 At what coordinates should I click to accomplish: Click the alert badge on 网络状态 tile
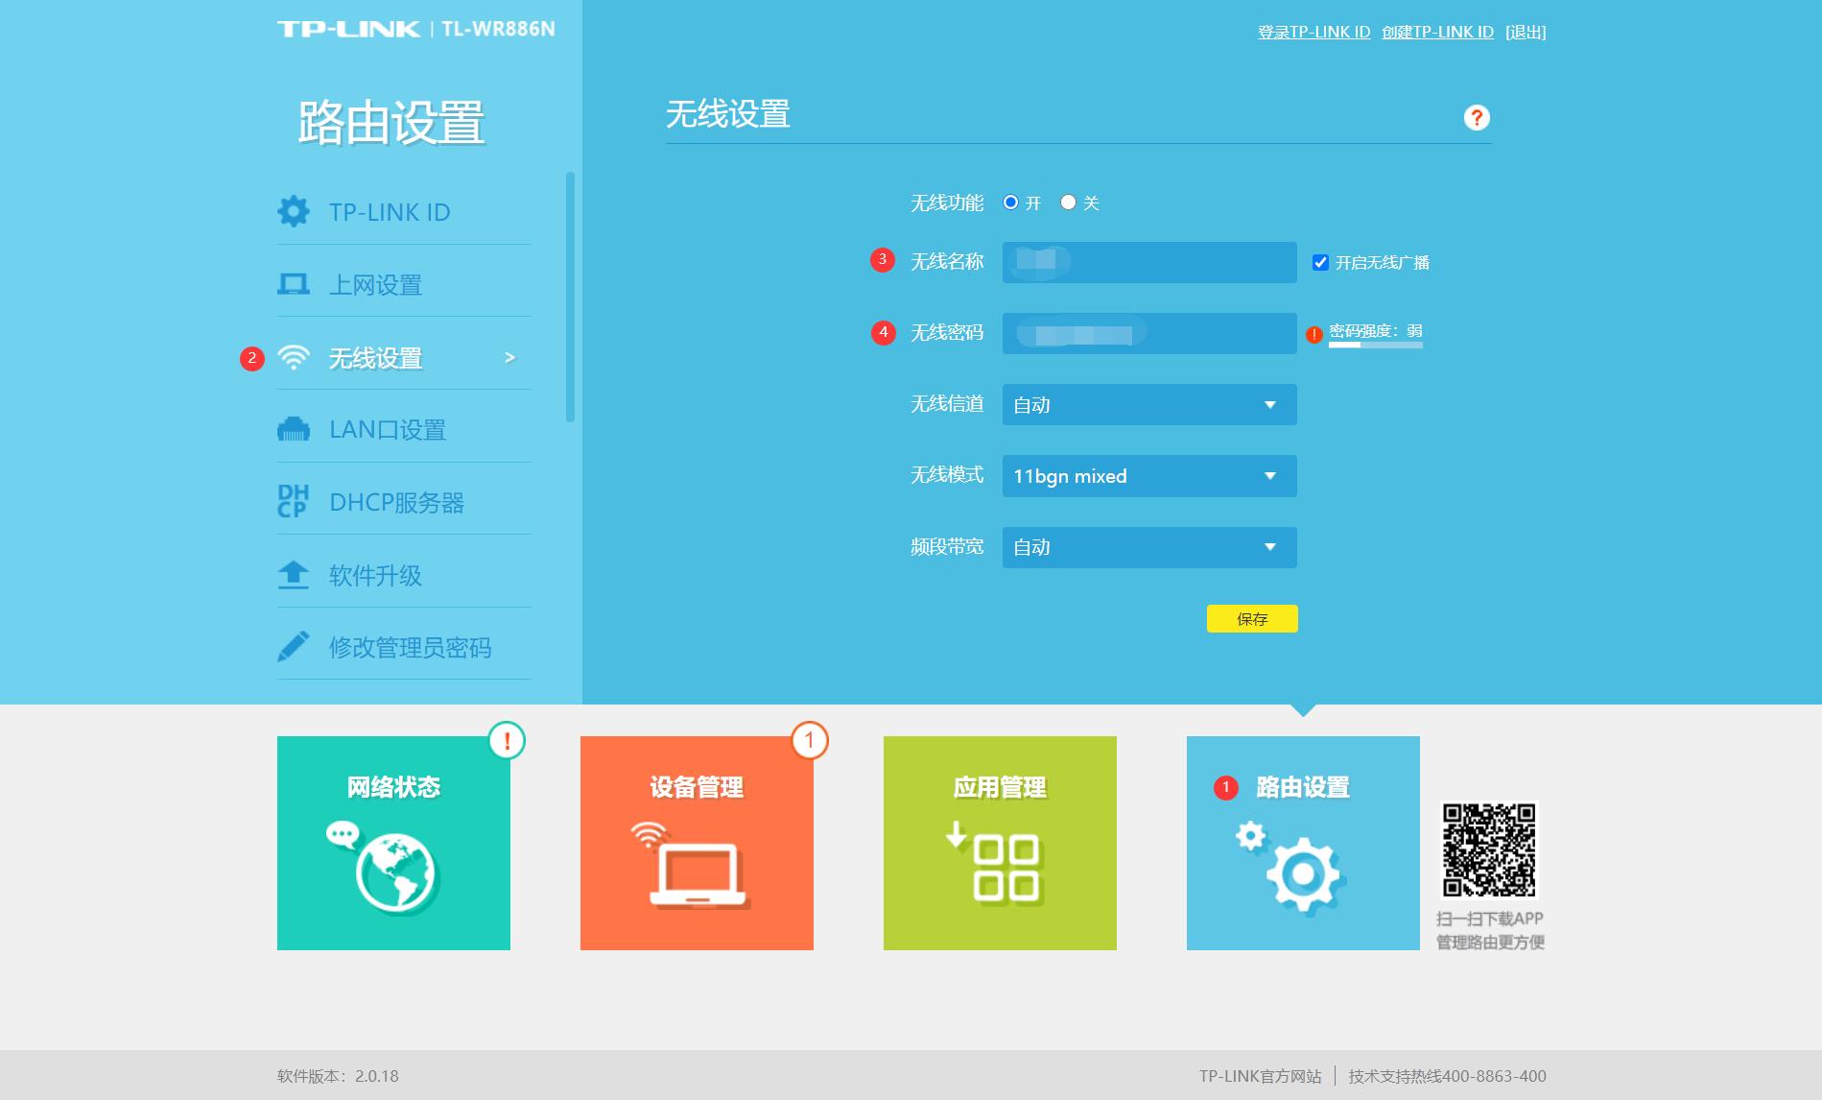(507, 740)
